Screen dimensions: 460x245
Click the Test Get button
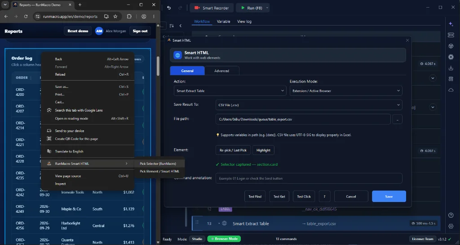pyautogui.click(x=279, y=197)
